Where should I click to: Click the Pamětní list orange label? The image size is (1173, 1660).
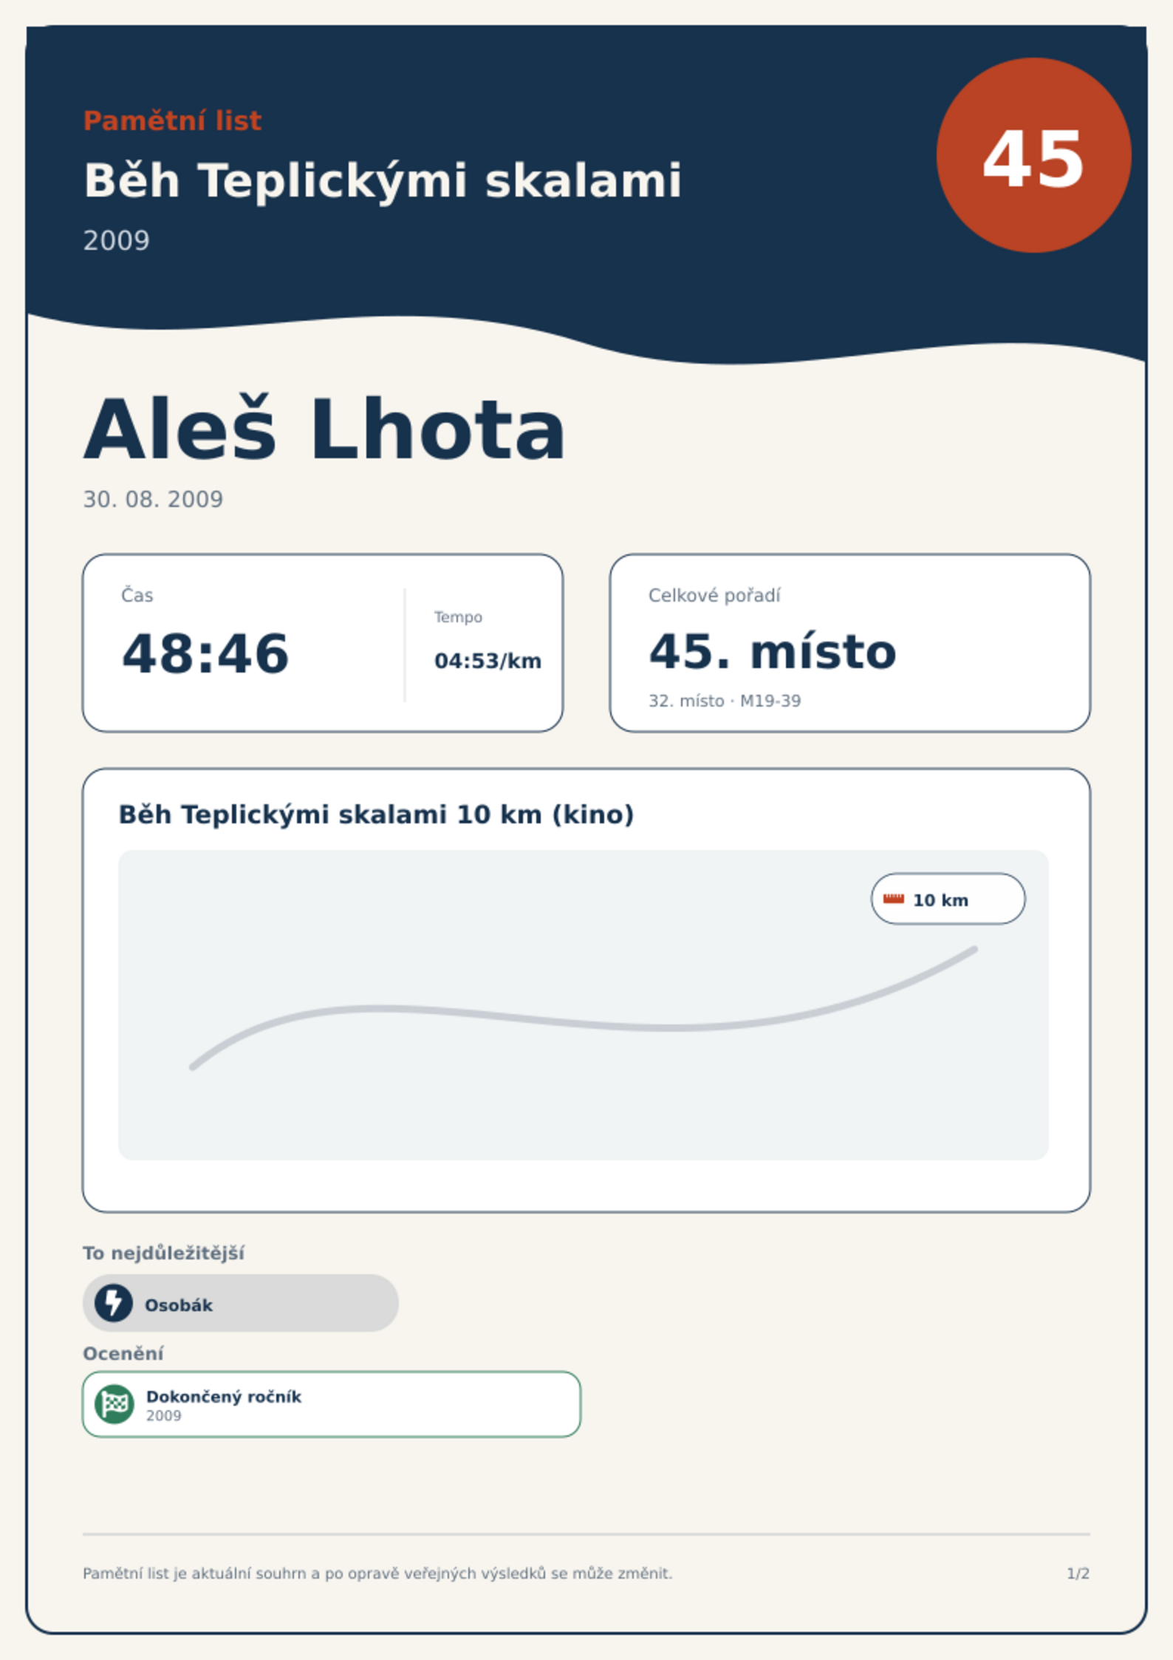[x=172, y=120]
